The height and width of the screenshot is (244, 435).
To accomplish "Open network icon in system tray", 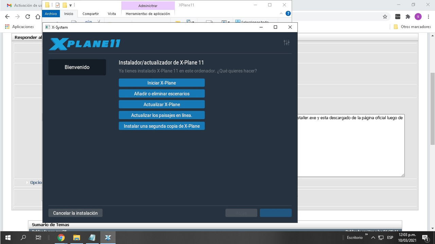I will 381,238.
